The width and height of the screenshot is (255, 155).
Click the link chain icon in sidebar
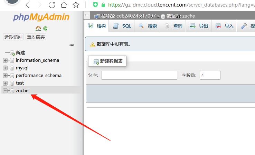(72, 45)
